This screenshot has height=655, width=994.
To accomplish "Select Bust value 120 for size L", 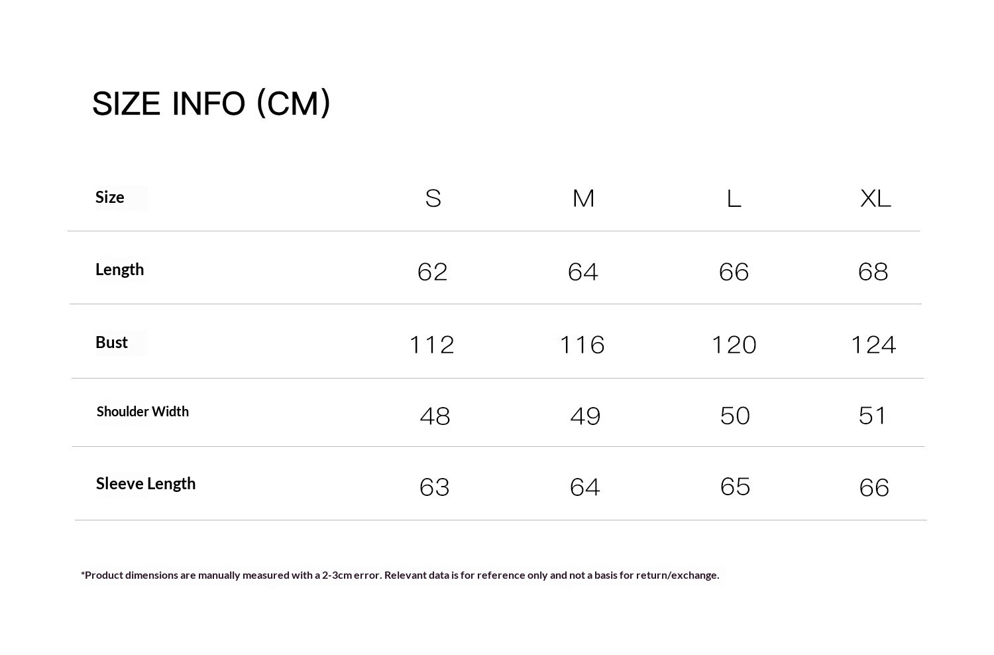I will pos(734,345).
